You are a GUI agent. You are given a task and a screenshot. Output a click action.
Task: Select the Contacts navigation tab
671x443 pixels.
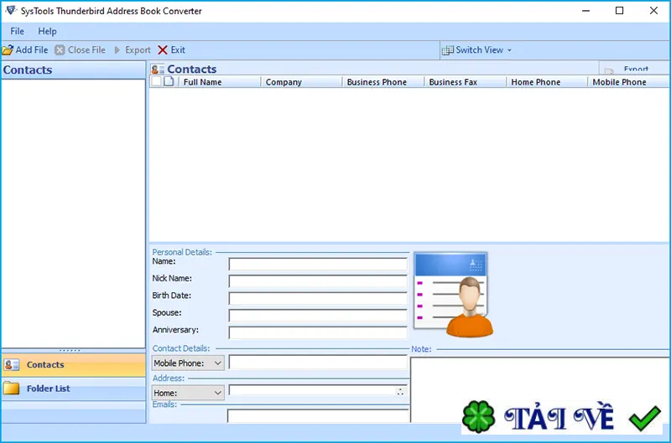point(74,365)
